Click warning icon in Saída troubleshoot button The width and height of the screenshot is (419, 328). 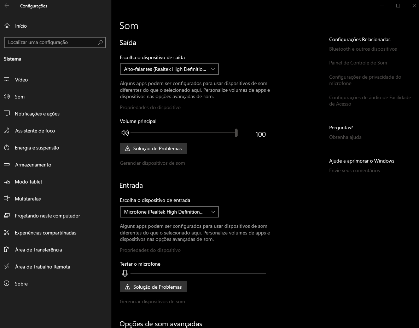click(x=127, y=148)
